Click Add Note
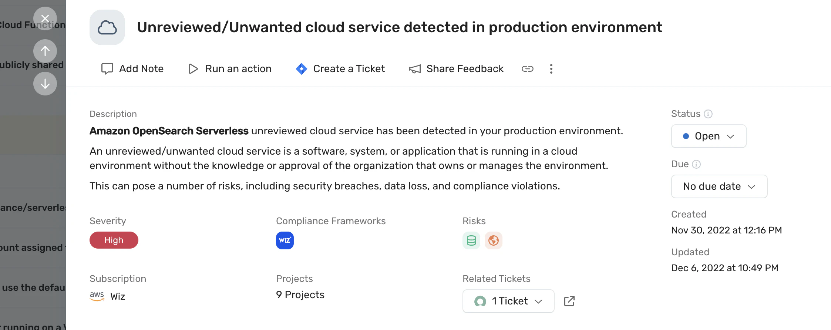This screenshot has width=831, height=330. point(132,69)
